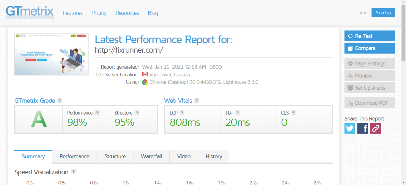Click the fixrunner site screenshot thumbnail

coord(51,54)
